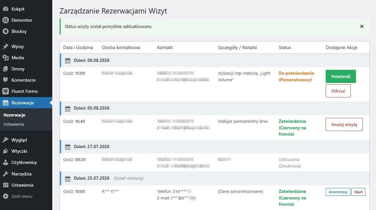
Task: Open the Kokpit dashboard icon
Action: [6, 9]
